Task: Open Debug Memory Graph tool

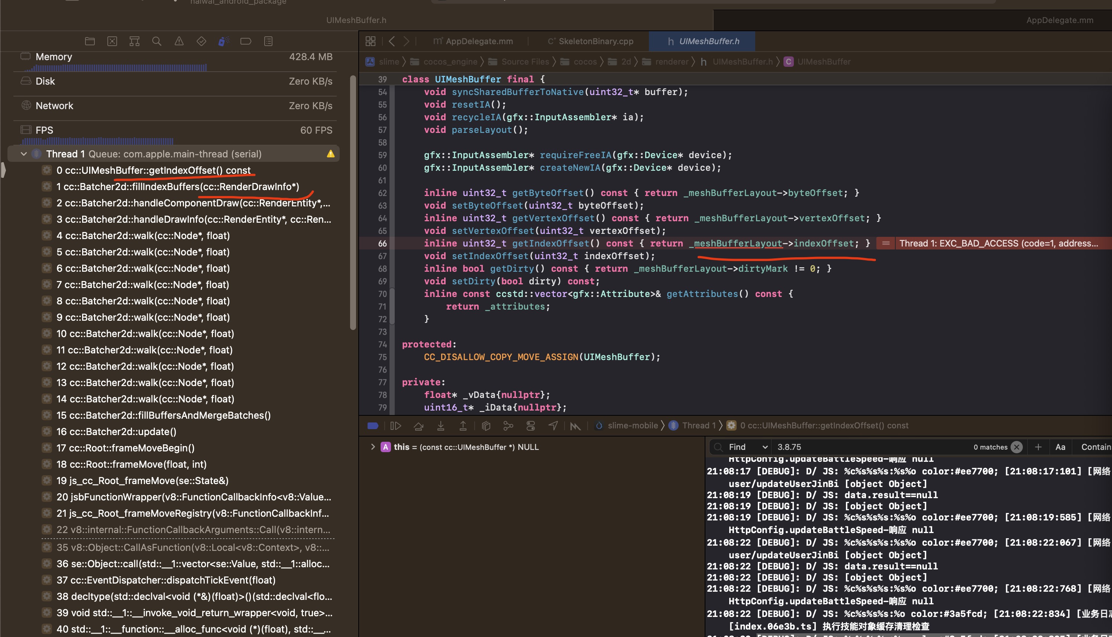Action: click(508, 426)
